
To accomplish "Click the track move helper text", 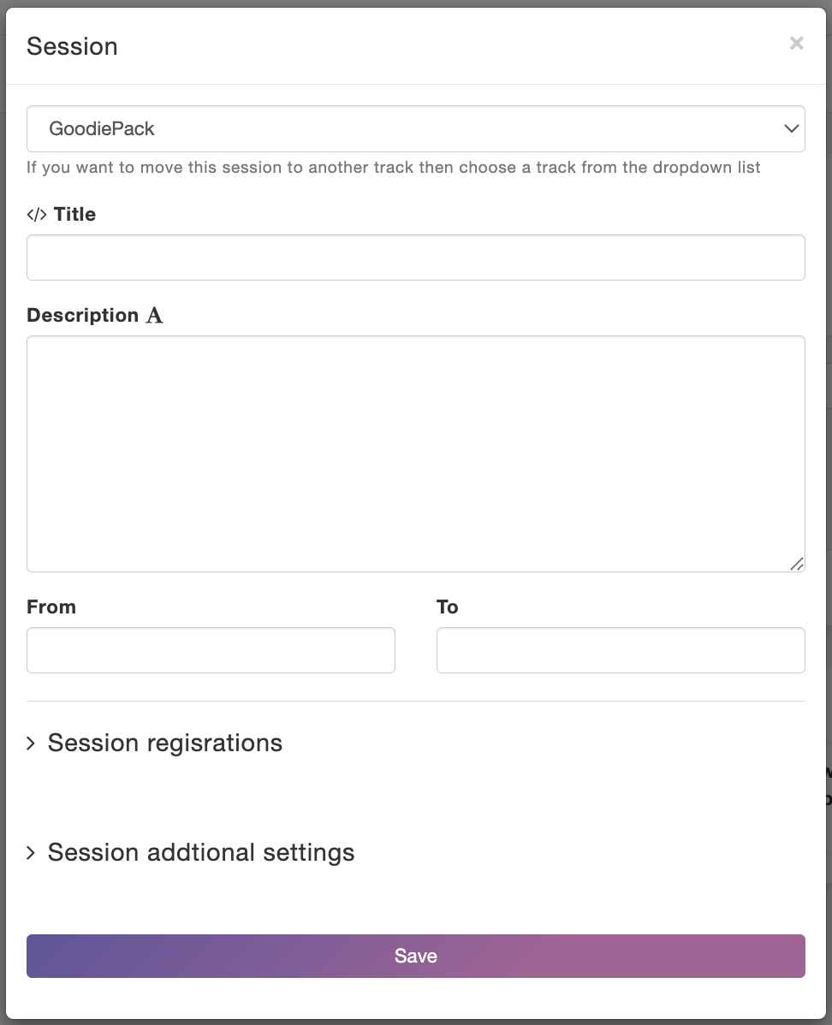I will (x=393, y=168).
